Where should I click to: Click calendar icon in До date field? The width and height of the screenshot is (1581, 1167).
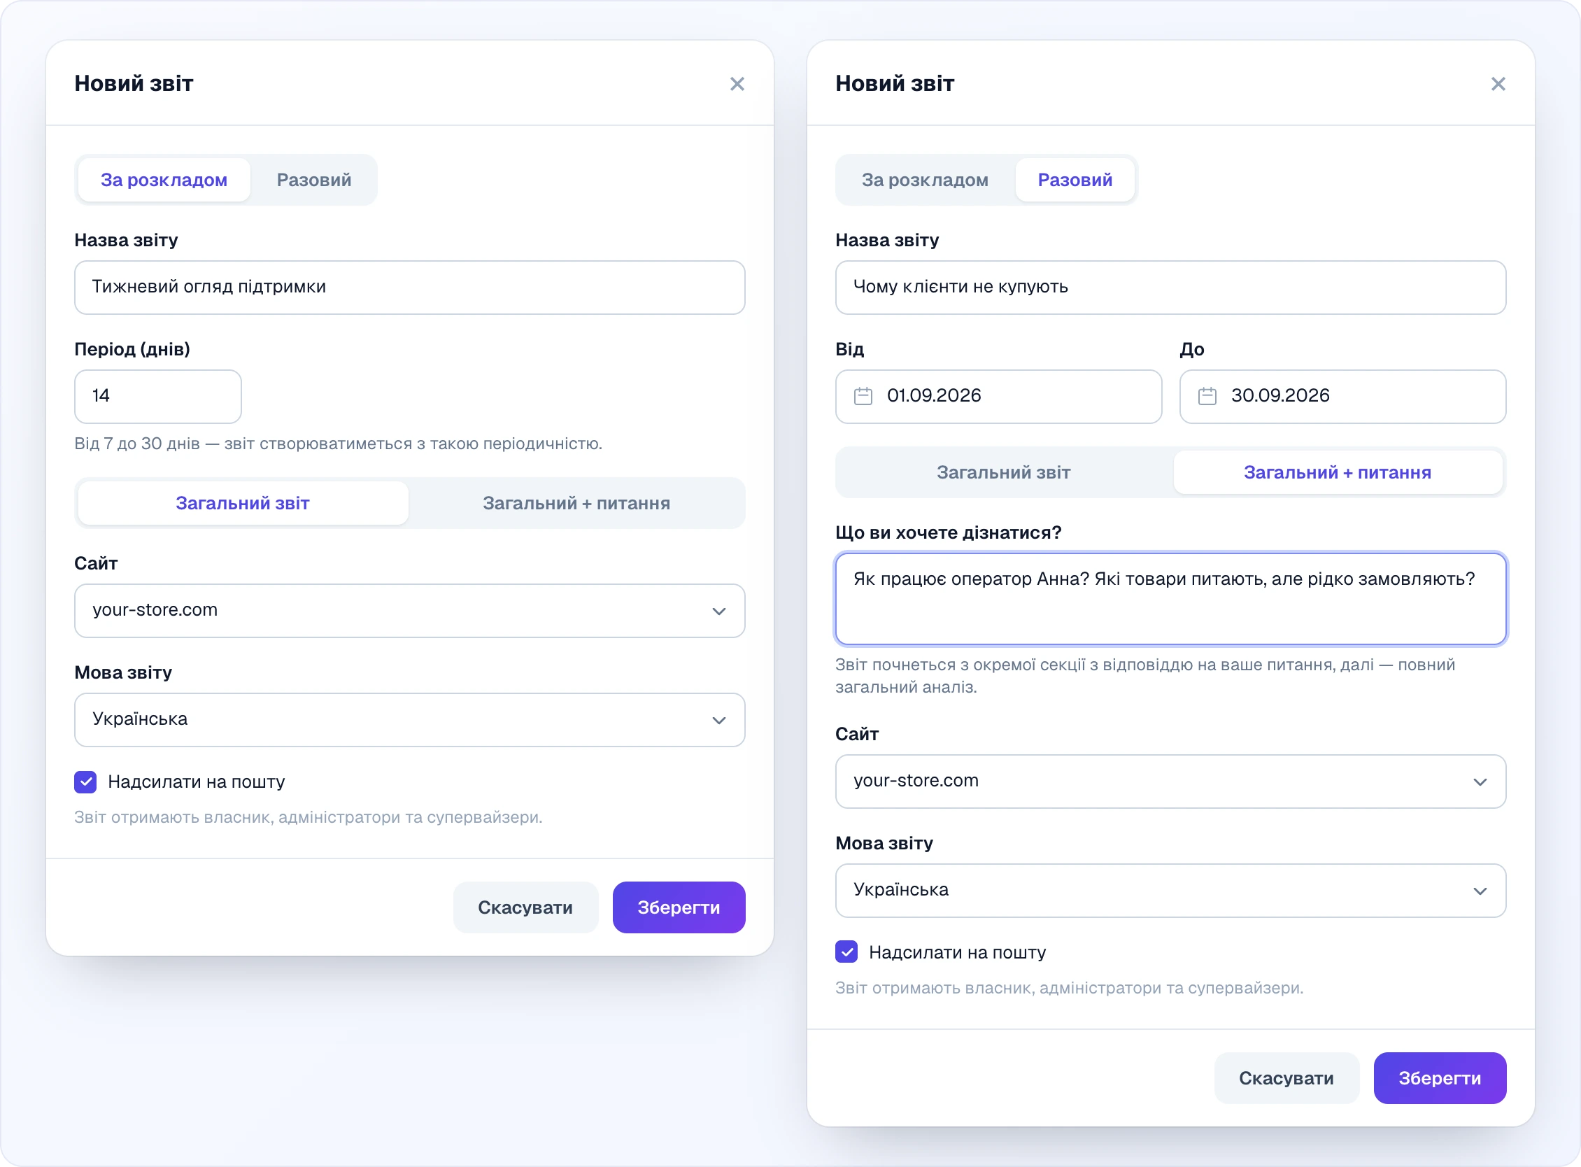click(1207, 395)
